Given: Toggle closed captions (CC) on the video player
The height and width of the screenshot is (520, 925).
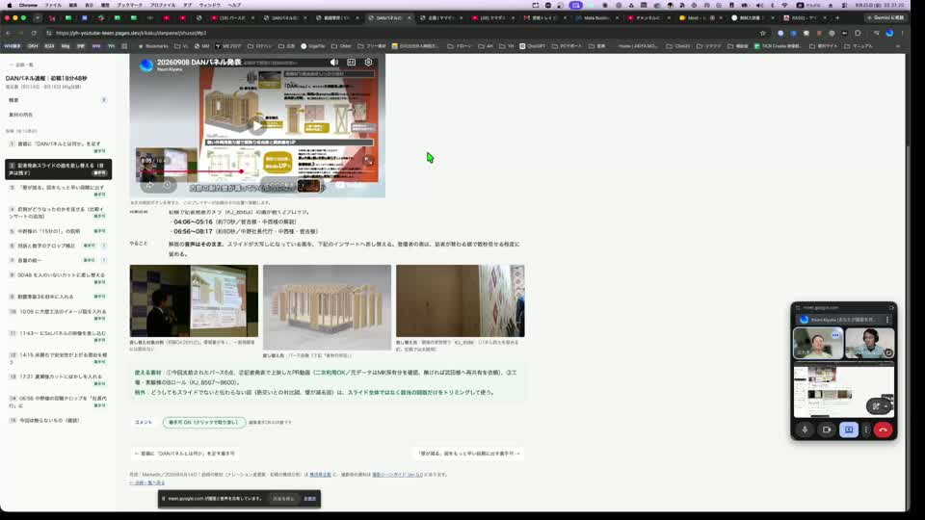Looking at the screenshot, I should pos(351,62).
